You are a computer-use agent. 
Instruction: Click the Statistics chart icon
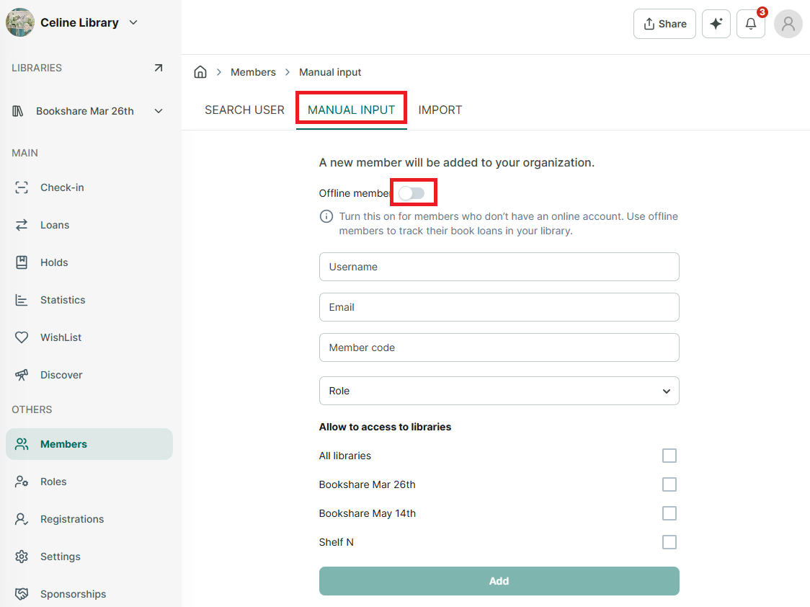point(22,300)
